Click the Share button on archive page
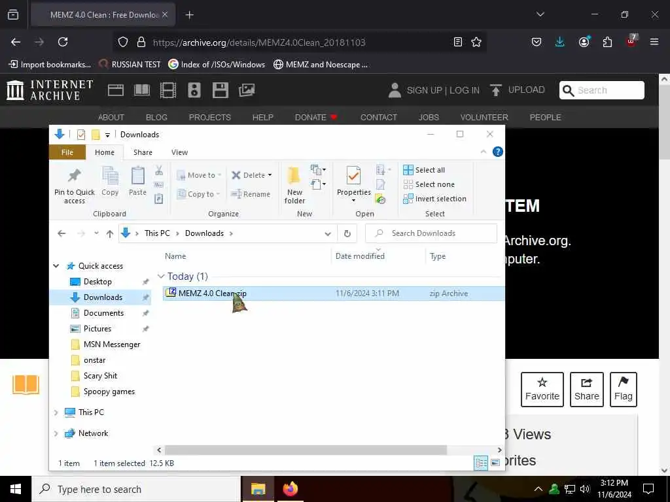 (587, 390)
